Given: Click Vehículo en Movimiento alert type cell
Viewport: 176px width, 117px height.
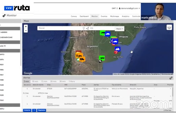Looking at the screenshot, I should click(120, 89).
